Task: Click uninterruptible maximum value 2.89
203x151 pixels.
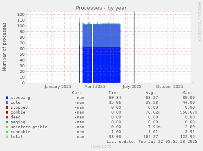Action: 190,127
